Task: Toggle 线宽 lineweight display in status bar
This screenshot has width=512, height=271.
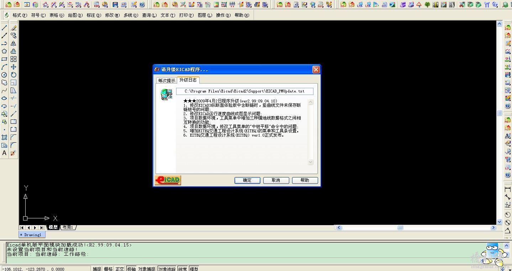Action: pos(183,269)
